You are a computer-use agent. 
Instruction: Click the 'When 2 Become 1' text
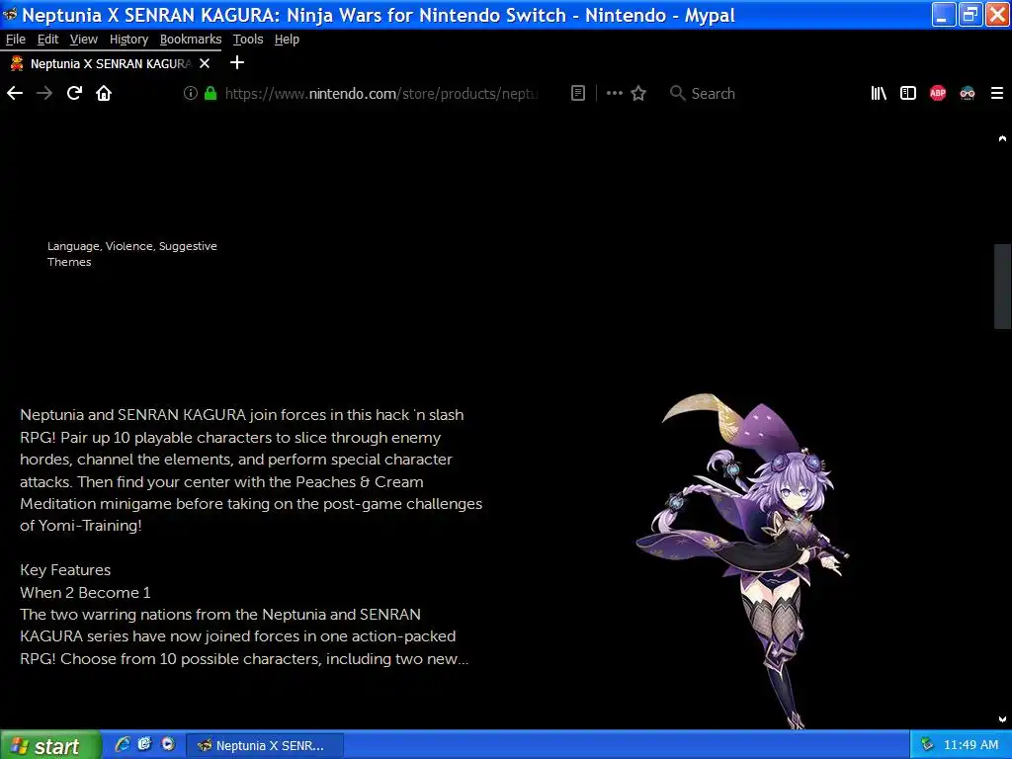point(85,593)
